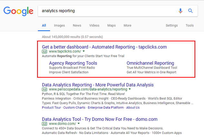Expand the dropdown arrow next to www.tapclicks.com/
Image resolution: width=204 pixels, height=138 pixels.
click(x=84, y=51)
